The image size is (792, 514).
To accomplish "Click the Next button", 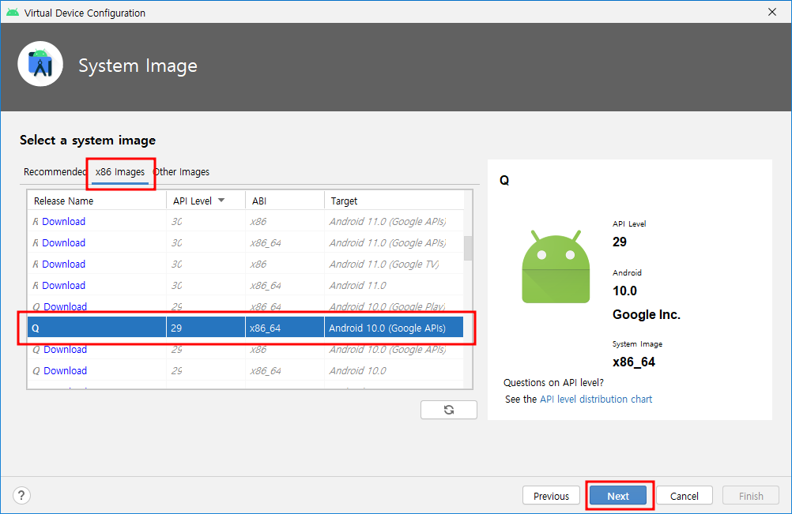I will [x=618, y=496].
